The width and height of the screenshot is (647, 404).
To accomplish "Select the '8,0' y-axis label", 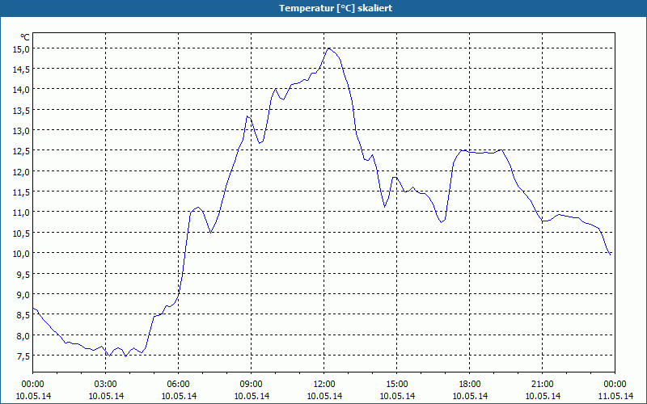I will [23, 335].
